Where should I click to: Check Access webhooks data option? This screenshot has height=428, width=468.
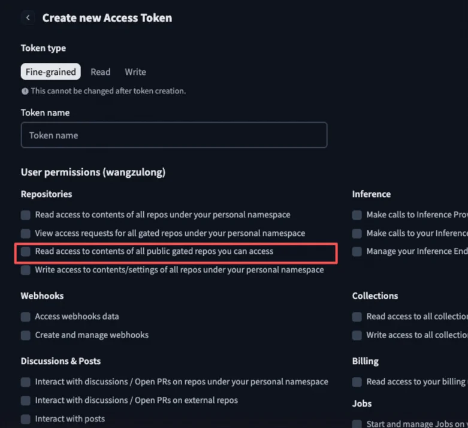coord(26,317)
